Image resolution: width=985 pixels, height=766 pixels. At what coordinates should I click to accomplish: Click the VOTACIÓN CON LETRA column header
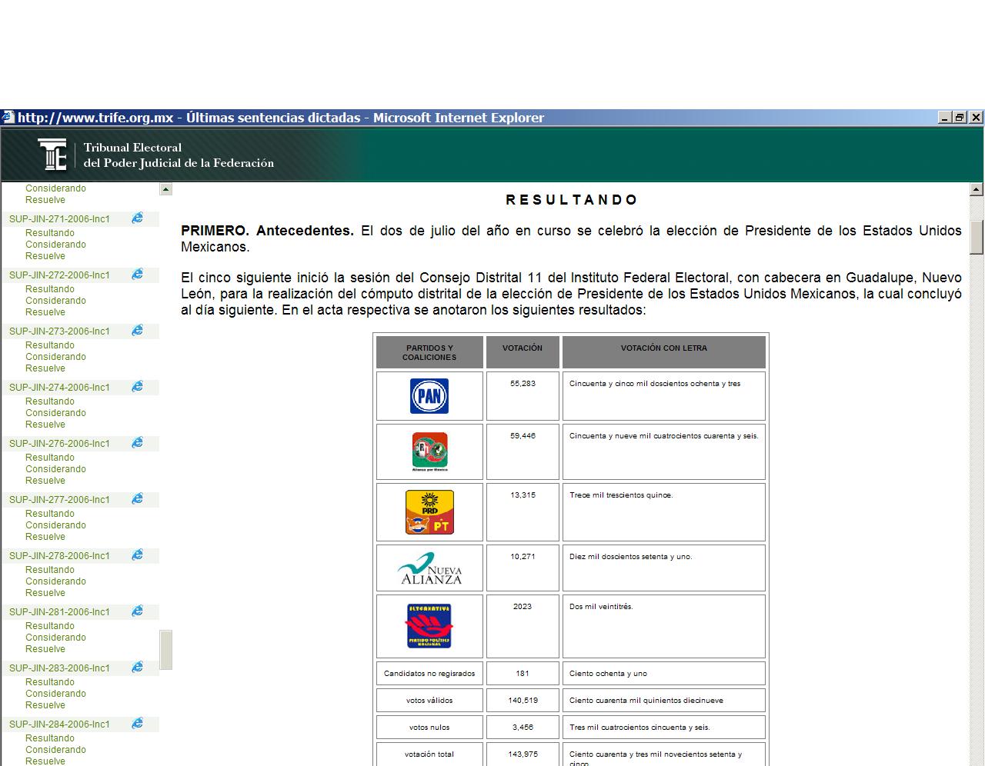pos(664,352)
